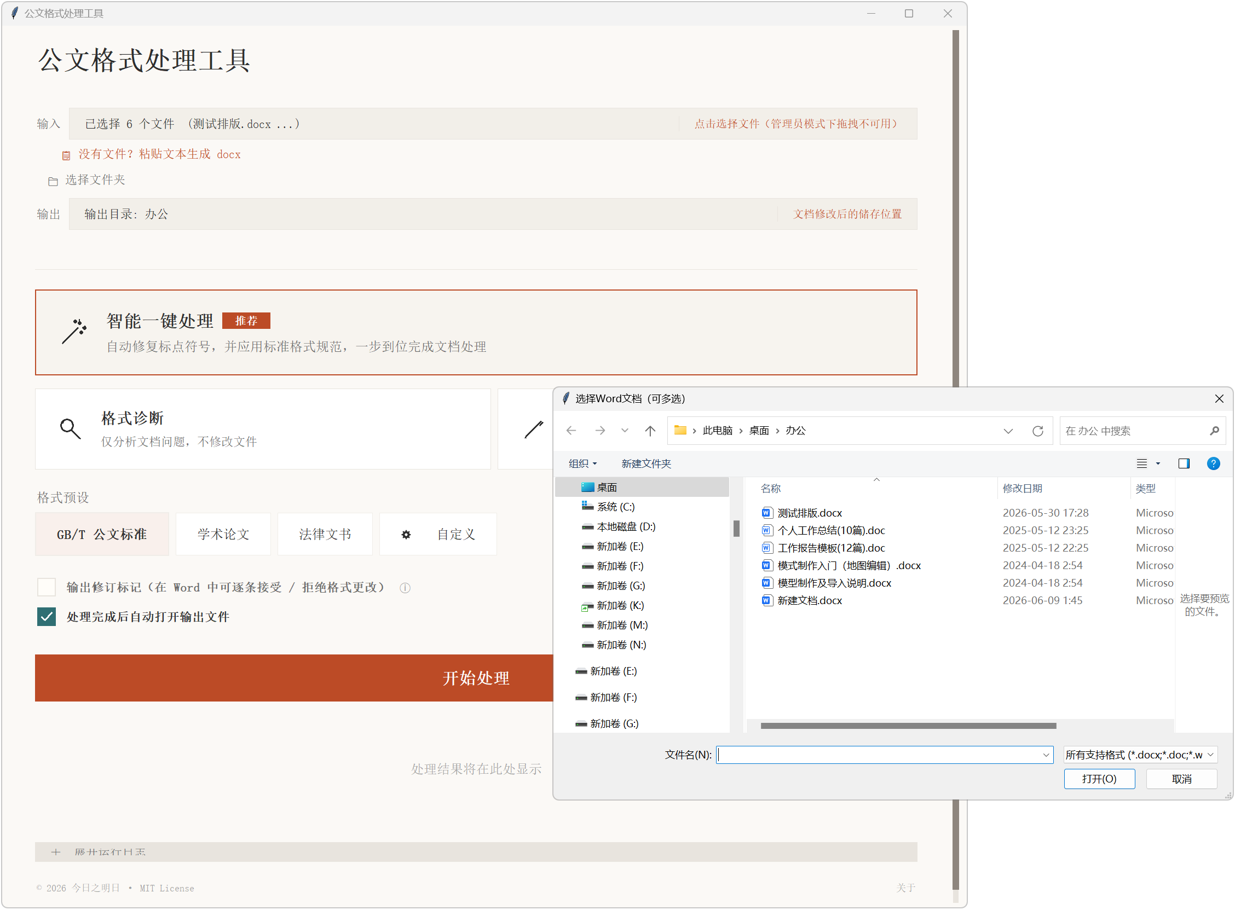
Task: Select file 工作报告模板(12篇).doc
Action: pyautogui.click(x=830, y=548)
